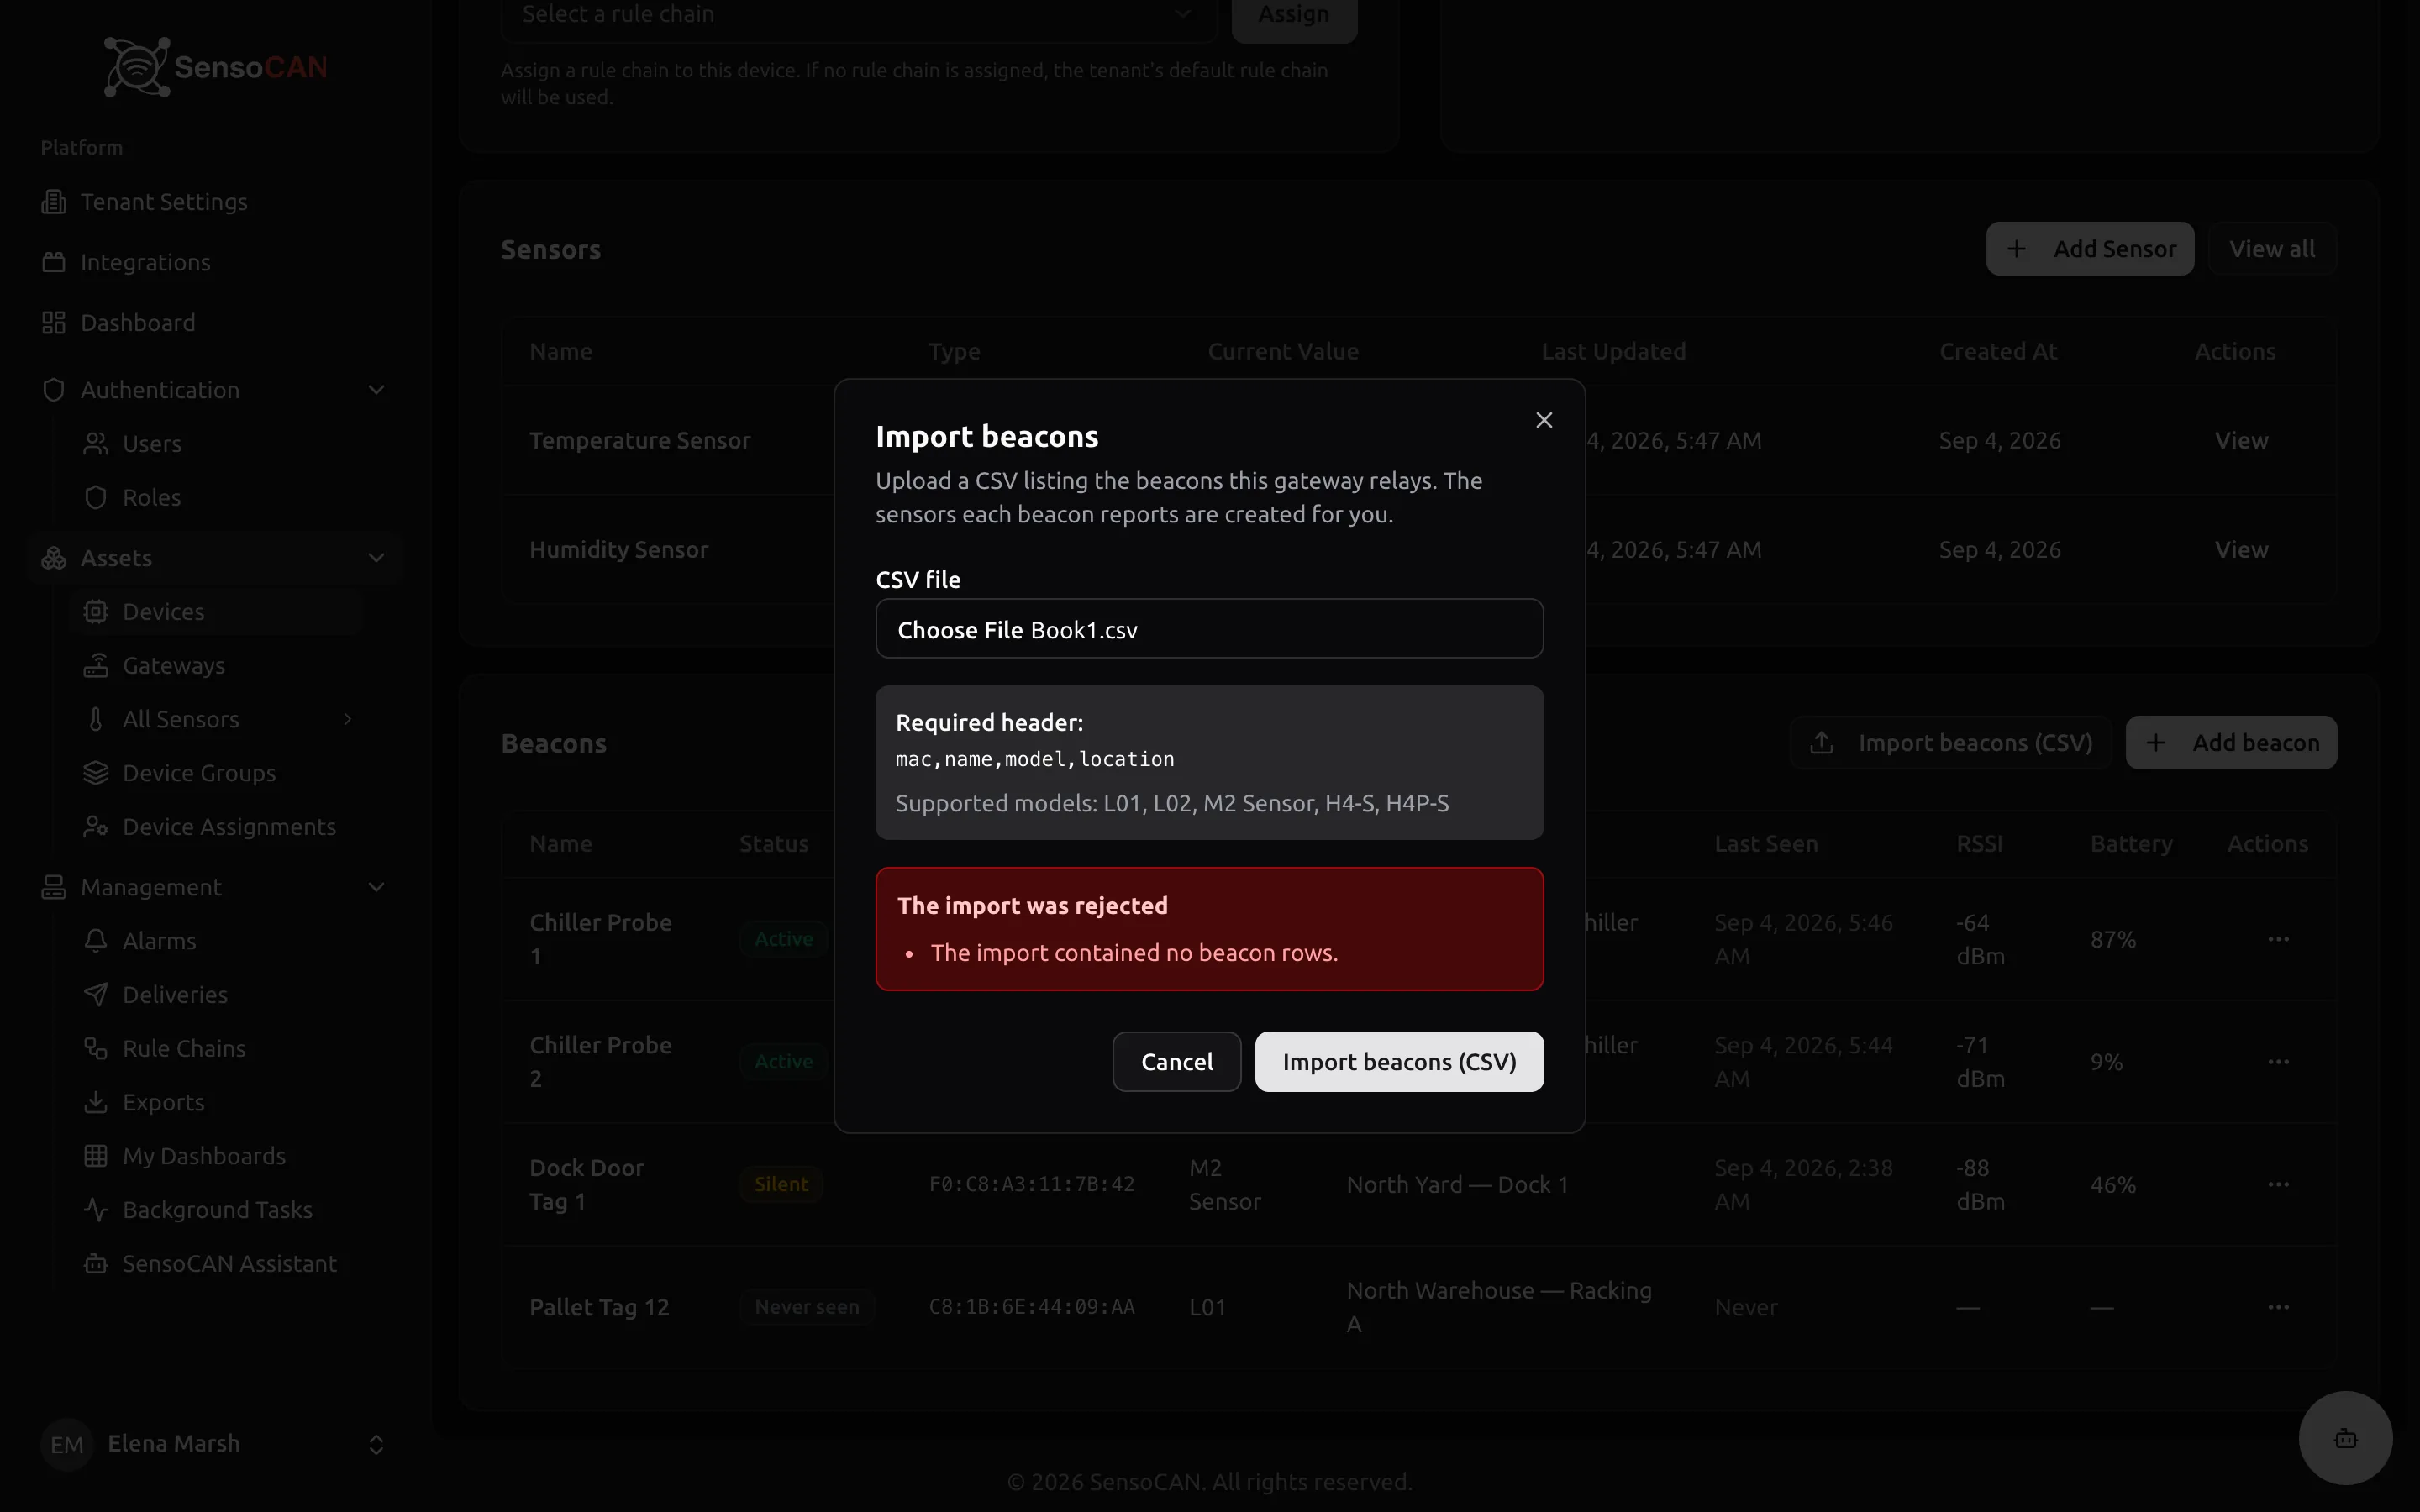Open actions menu for Chiller Probe 1
Screen dimensions: 2420x1512
pos(2278,939)
